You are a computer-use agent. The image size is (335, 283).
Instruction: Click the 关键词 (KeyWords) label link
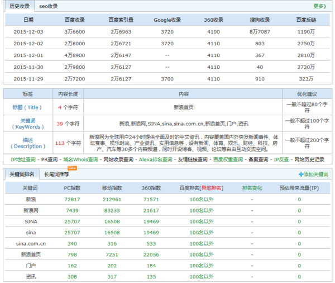(x=28, y=124)
